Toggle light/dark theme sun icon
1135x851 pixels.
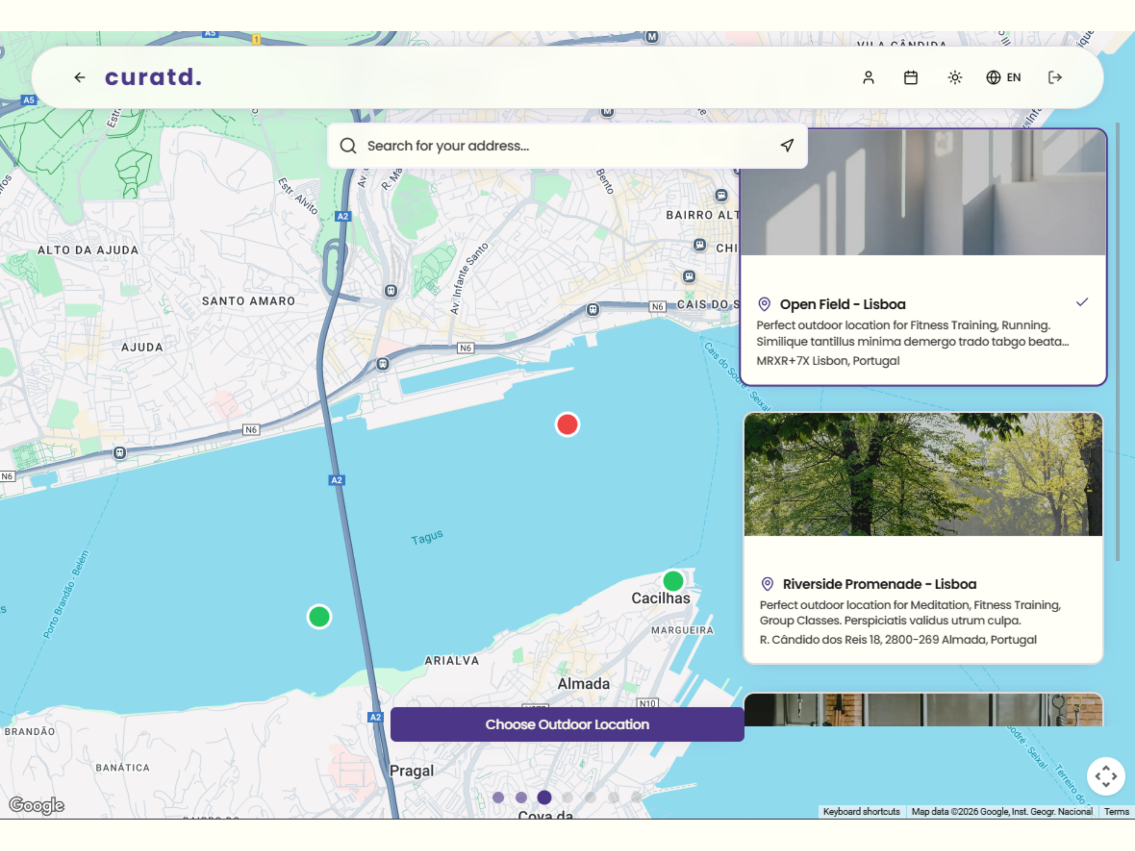point(954,78)
